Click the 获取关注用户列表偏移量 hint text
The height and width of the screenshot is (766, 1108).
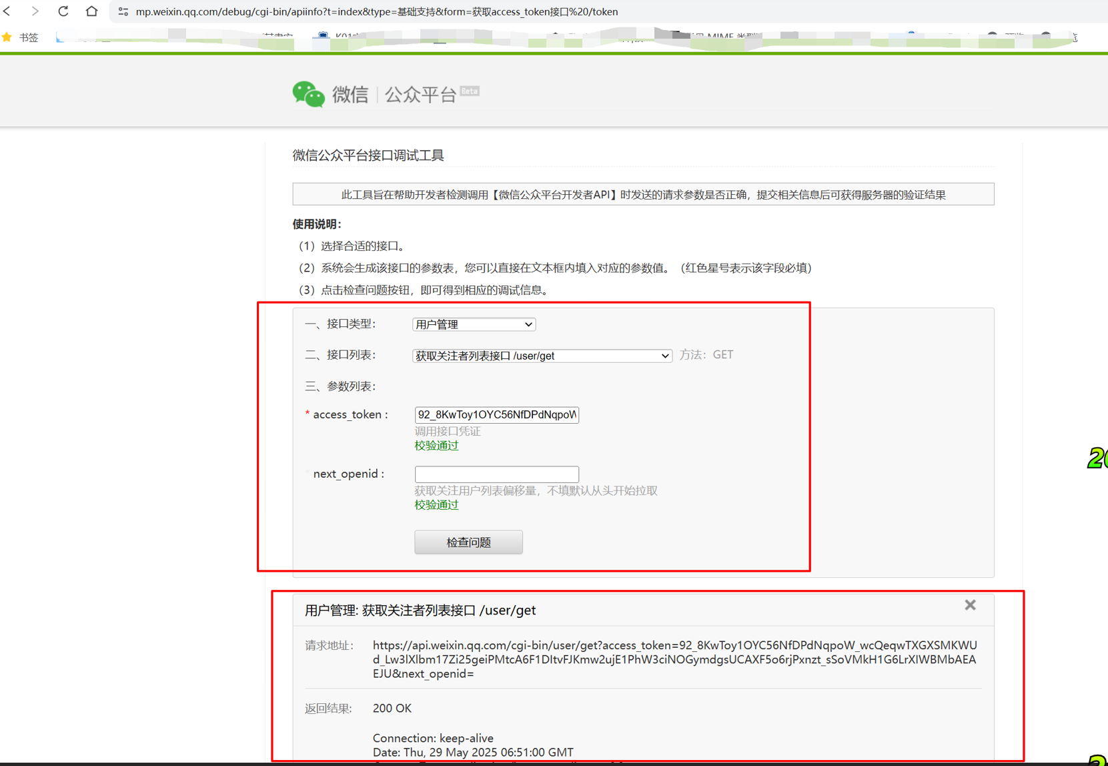click(x=536, y=490)
